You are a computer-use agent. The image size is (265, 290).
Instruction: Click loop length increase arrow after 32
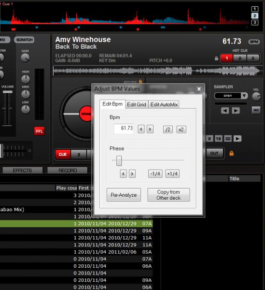(x=237, y=139)
